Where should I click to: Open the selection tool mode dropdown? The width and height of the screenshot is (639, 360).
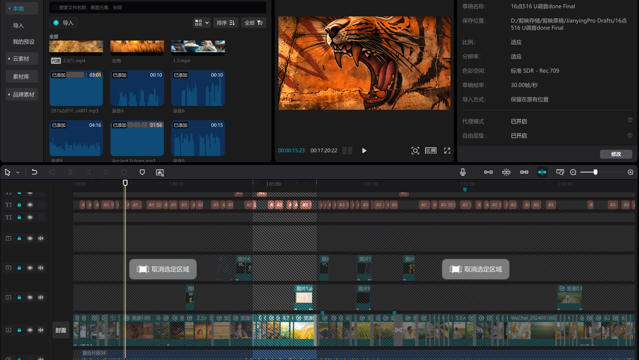[18, 172]
